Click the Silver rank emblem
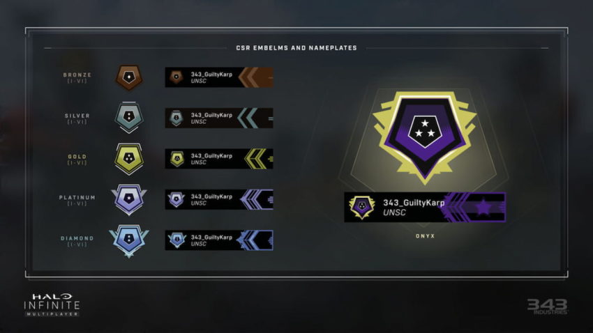The height and width of the screenshot is (333, 593). pyautogui.click(x=129, y=118)
